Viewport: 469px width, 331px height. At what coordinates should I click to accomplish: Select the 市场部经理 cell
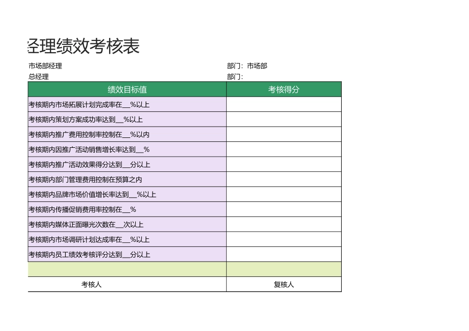[x=45, y=66]
